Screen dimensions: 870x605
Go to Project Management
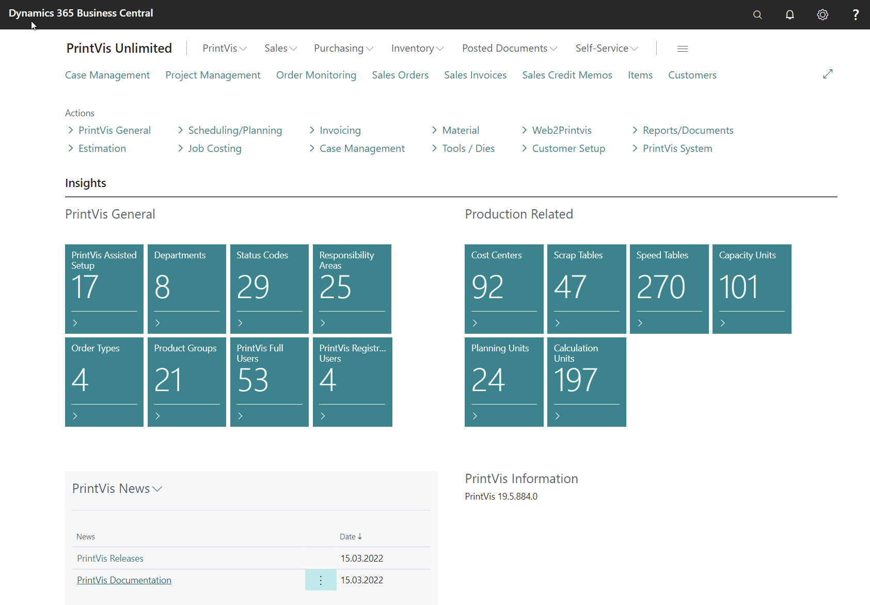click(x=213, y=75)
